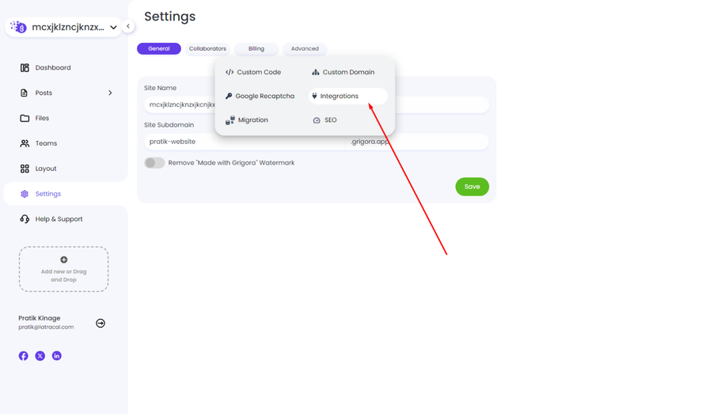Click the logout arrow icon beside Pratik Kinage
Image resolution: width=728 pixels, height=414 pixels.
pos(100,323)
